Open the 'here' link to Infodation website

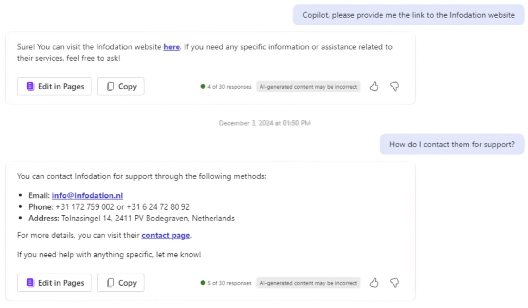click(172, 47)
